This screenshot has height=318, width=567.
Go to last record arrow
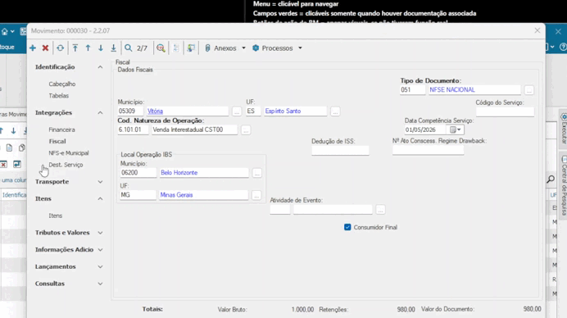coord(114,48)
